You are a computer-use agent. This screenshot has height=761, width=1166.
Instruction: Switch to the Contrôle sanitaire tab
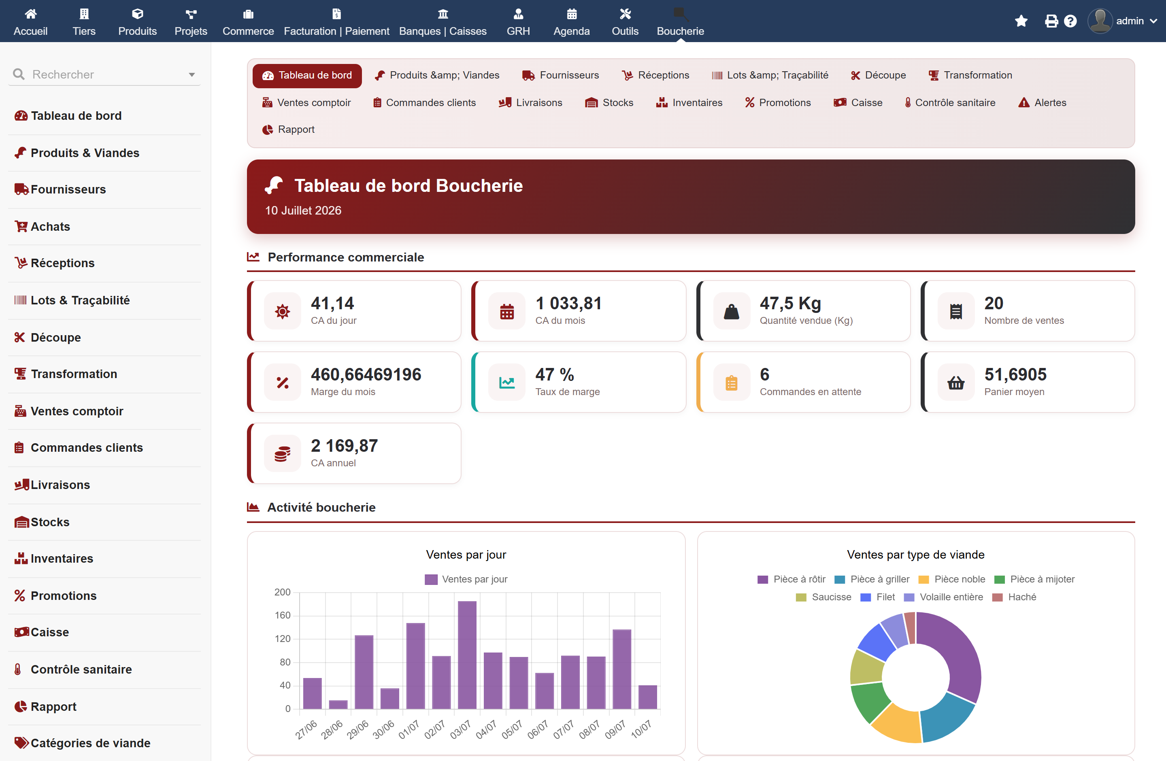click(x=950, y=102)
